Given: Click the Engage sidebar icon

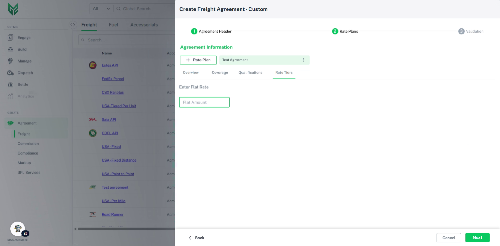Looking at the screenshot, I should point(10,38).
